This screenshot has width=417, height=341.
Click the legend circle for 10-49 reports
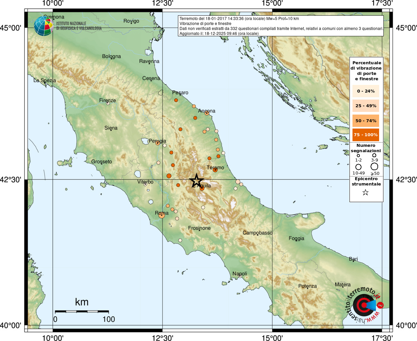[358, 167]
